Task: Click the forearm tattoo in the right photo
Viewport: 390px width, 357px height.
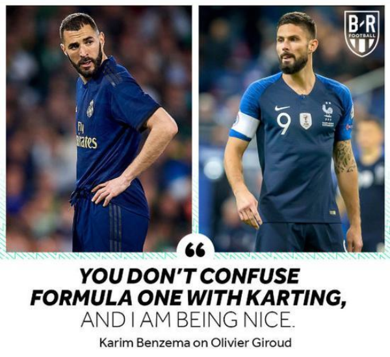Action: click(344, 157)
